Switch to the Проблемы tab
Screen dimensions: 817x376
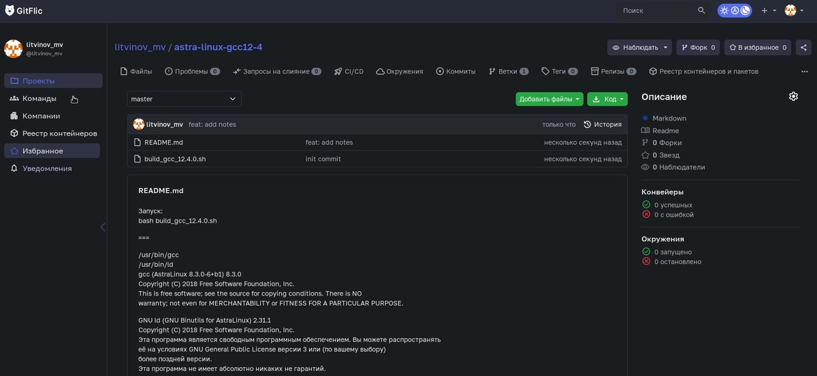(x=193, y=72)
